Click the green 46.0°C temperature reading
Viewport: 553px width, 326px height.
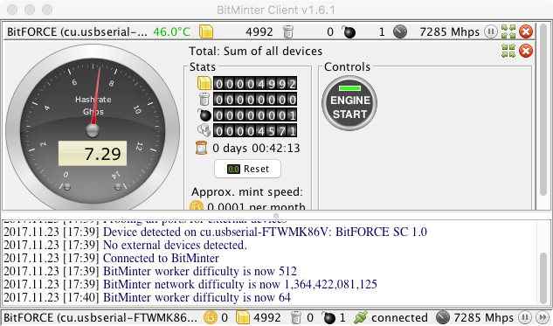(172, 31)
